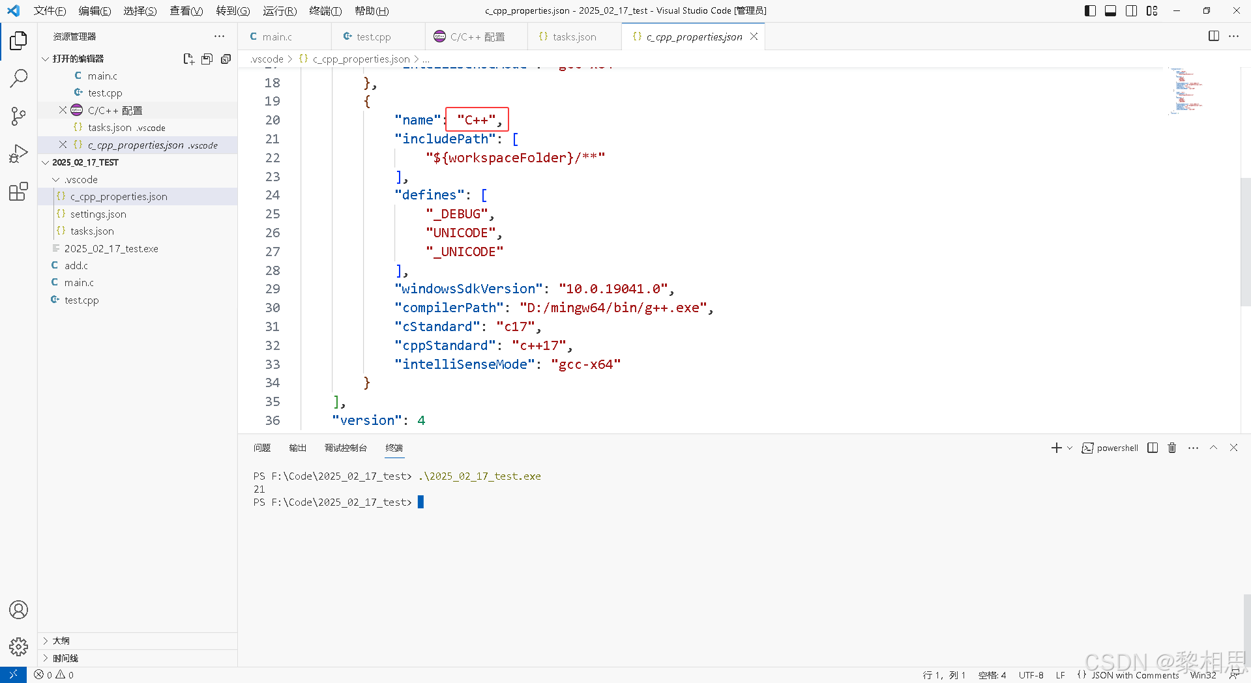Click the editor minimap preview
Viewport: 1251px width, 683px height.
pyautogui.click(x=1185, y=91)
